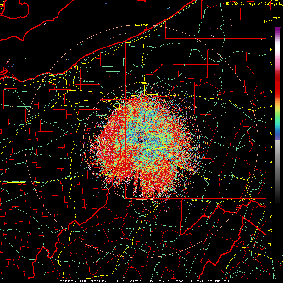
Task: Click the 50 NMI range ring label
Action: (x=141, y=83)
